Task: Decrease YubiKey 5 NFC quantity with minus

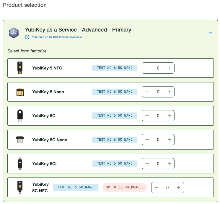Action: click(147, 68)
